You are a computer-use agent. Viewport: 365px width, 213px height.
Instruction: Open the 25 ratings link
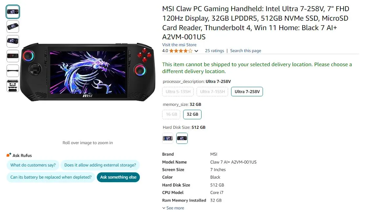click(x=214, y=50)
